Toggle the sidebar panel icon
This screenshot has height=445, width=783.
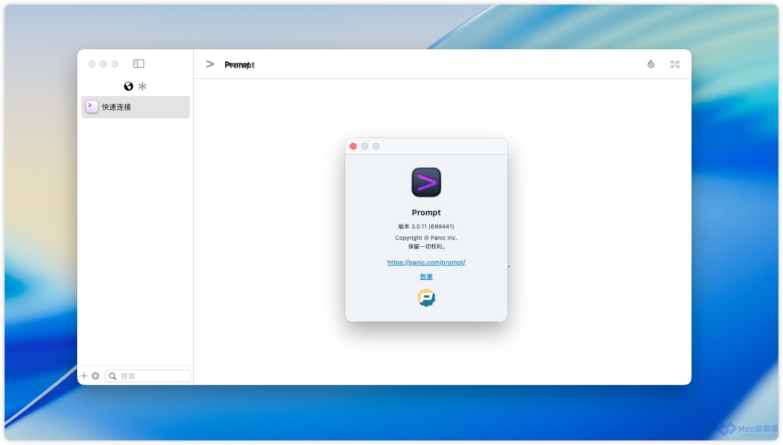coord(138,64)
